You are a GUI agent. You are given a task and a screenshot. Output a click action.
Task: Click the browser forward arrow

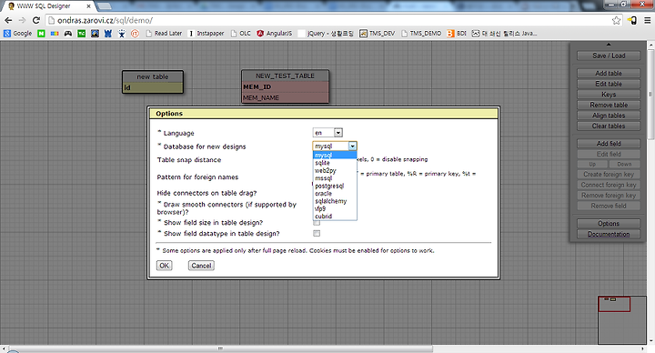22,20
